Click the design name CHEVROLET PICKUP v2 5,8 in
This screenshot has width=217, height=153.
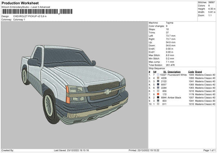pos(30,16)
